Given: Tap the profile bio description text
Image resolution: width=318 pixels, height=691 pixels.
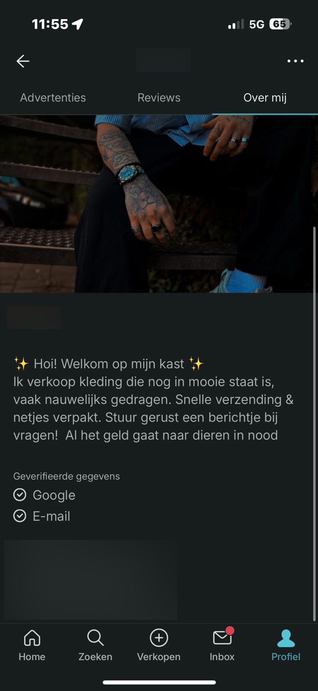Looking at the screenshot, I should [153, 399].
